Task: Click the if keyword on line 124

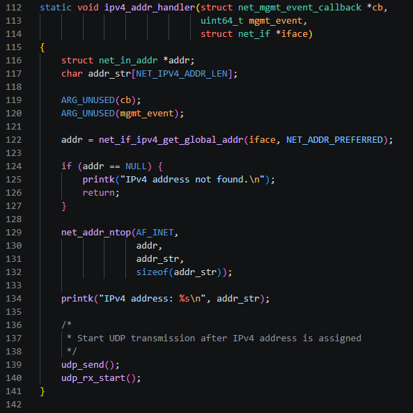Action: click(66, 166)
